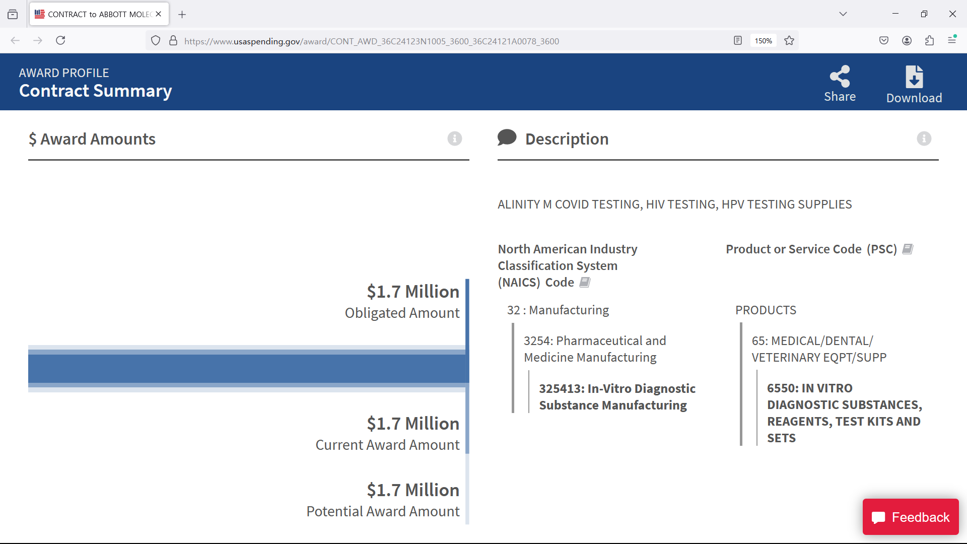This screenshot has width=967, height=544.
Task: Click the site security padlock icon
Action: coord(173,41)
